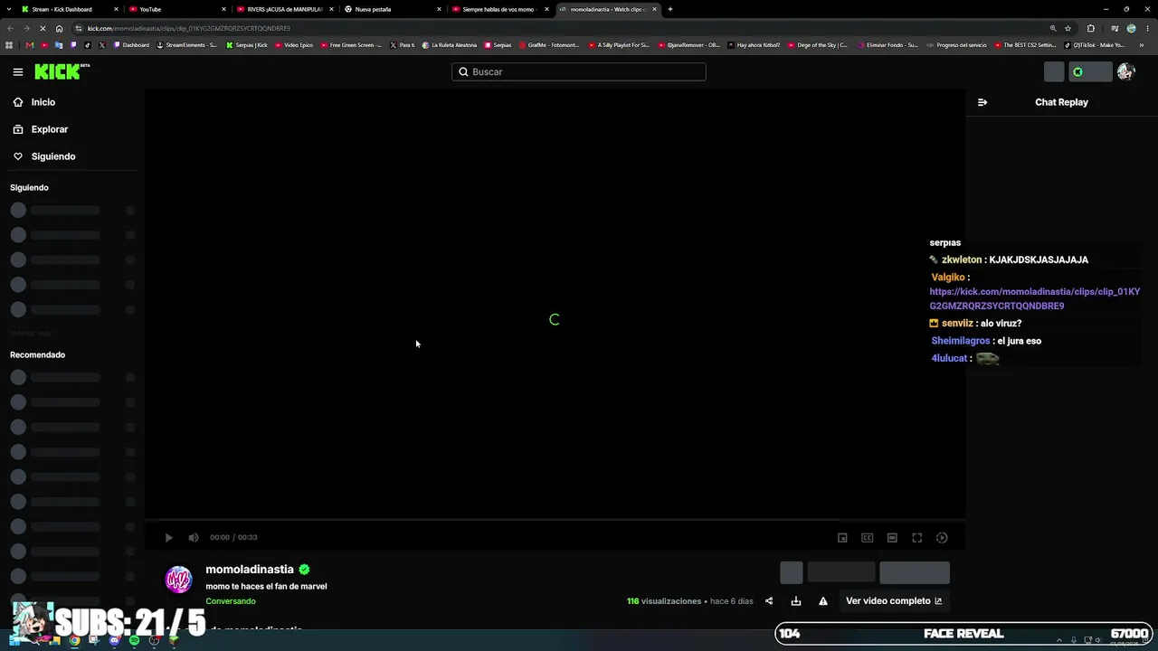Open the Hay ahora fútbol? bookmark
Screen dimensions: 1158x651
pyautogui.click(x=754, y=45)
